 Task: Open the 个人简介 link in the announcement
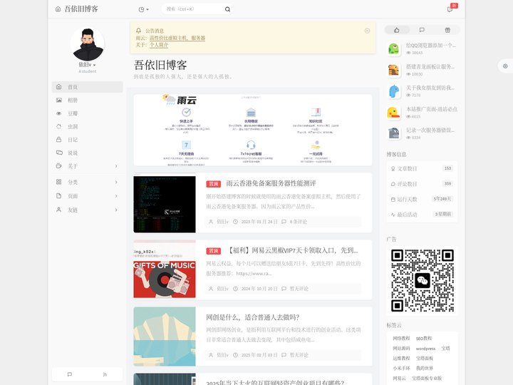(x=159, y=45)
